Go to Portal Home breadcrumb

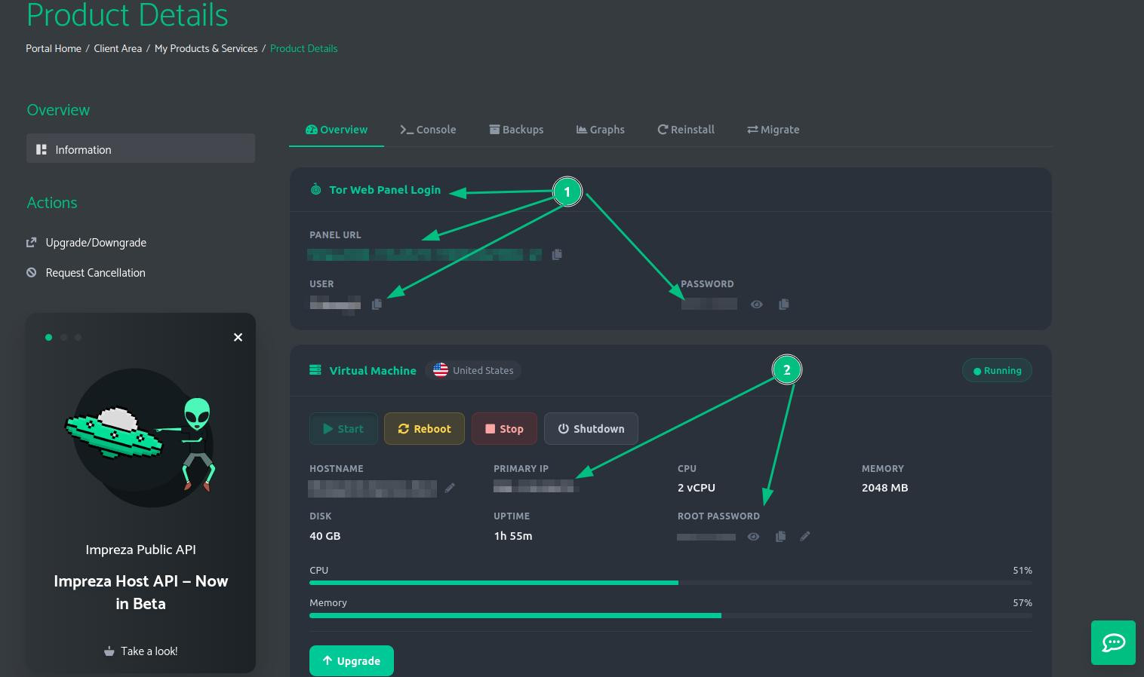tap(54, 48)
